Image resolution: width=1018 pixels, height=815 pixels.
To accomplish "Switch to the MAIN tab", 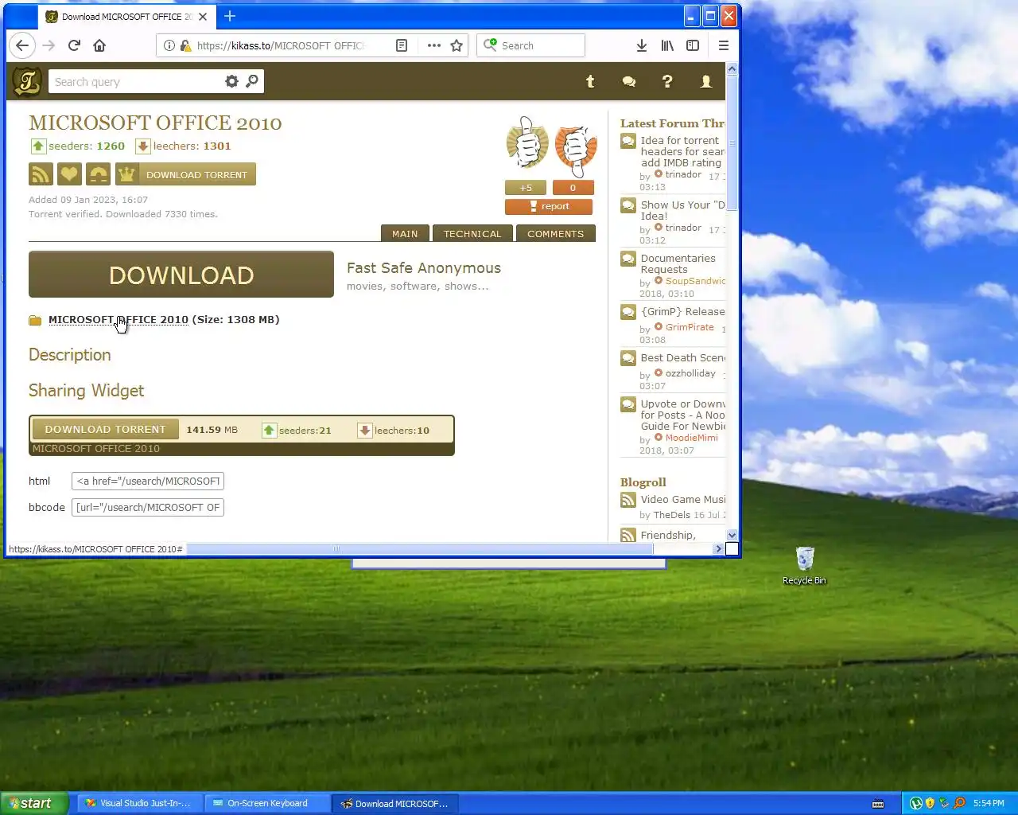I will 405,233.
